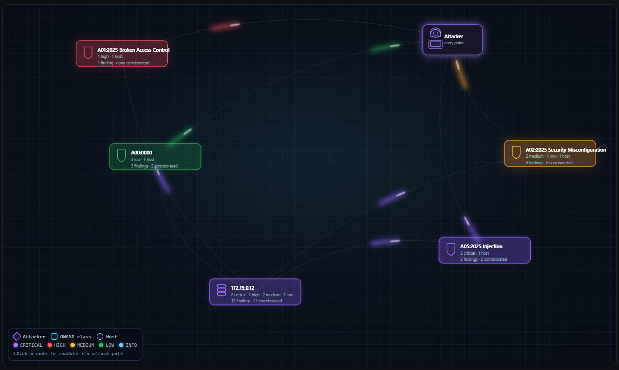
Task: Click the OWASP class square icon in the legend
Action: tap(54, 336)
